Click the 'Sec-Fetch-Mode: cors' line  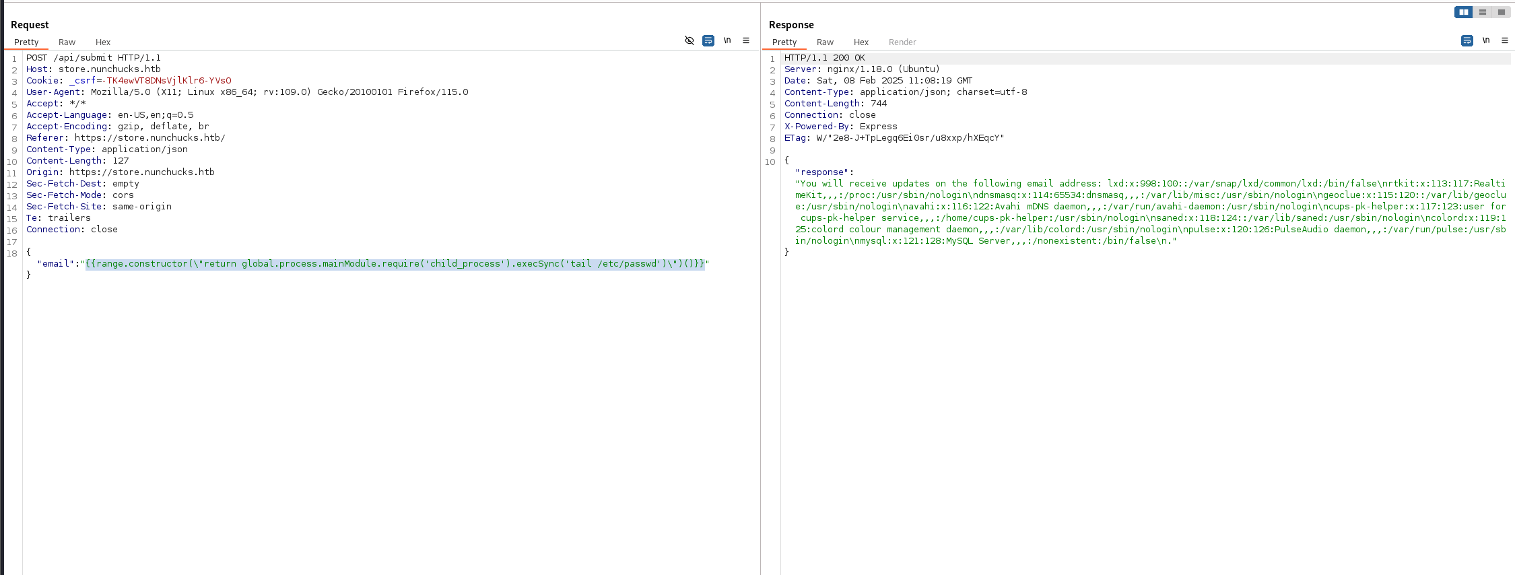tap(80, 195)
